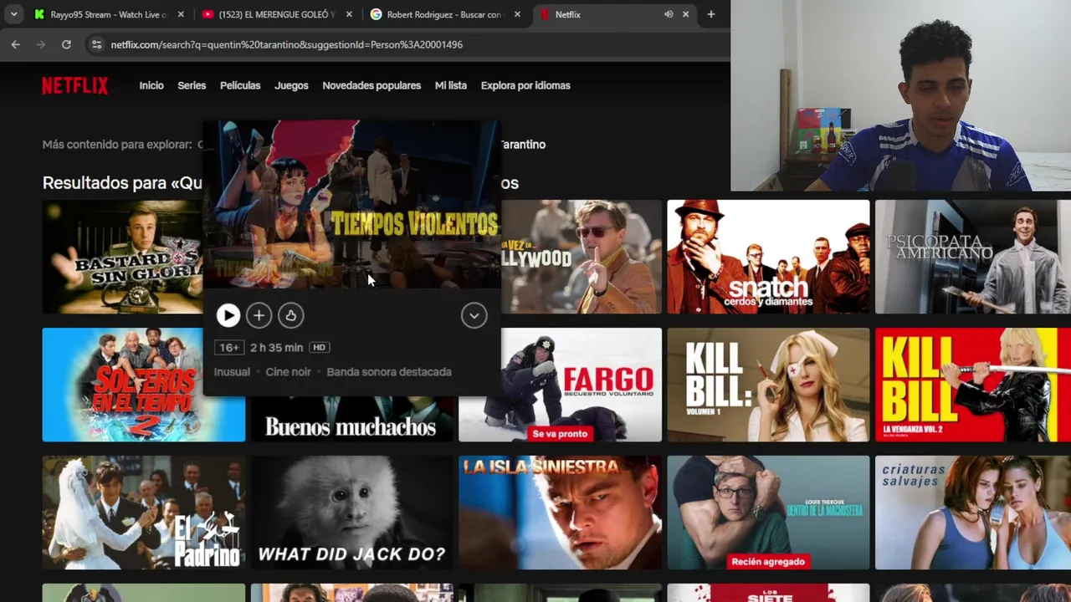
Task: Close the YouTube tab
Action: [x=349, y=14]
